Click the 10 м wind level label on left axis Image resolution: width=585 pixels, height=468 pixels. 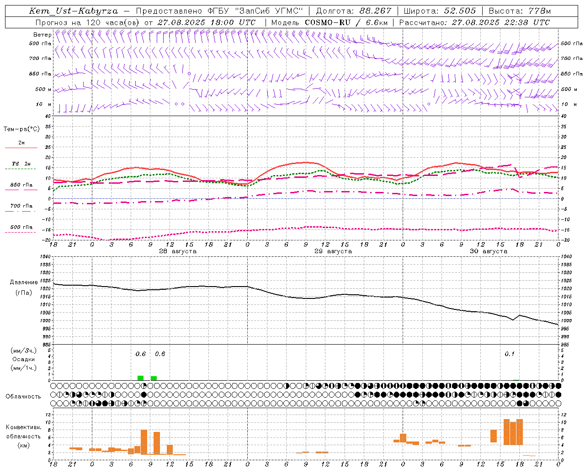pos(44,104)
